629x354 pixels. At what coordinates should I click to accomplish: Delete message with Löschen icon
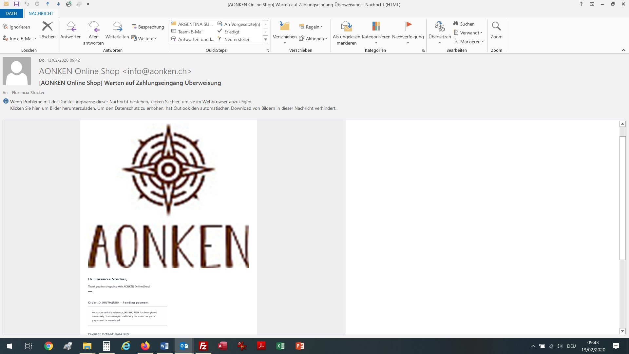[x=47, y=27]
